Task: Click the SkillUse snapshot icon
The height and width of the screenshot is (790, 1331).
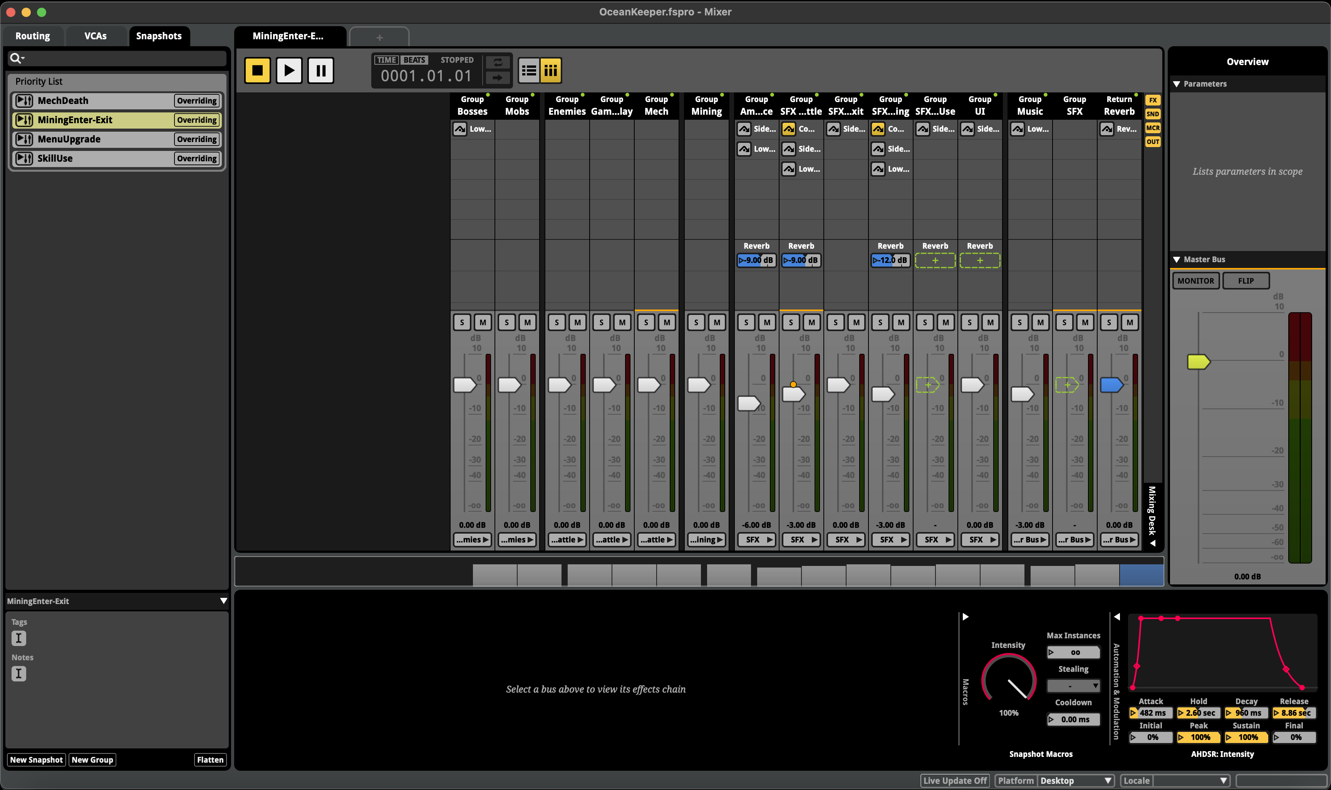Action: coord(24,158)
